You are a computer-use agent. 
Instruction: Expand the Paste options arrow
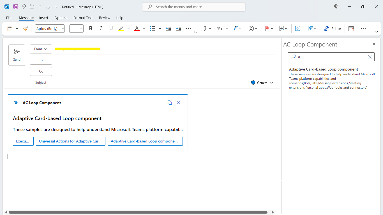tap(17, 29)
